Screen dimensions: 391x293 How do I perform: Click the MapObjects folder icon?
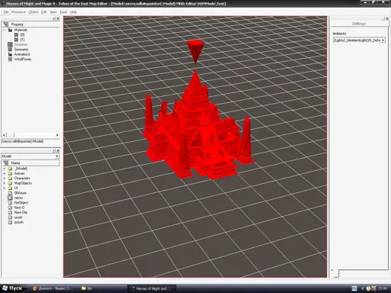coord(10,183)
